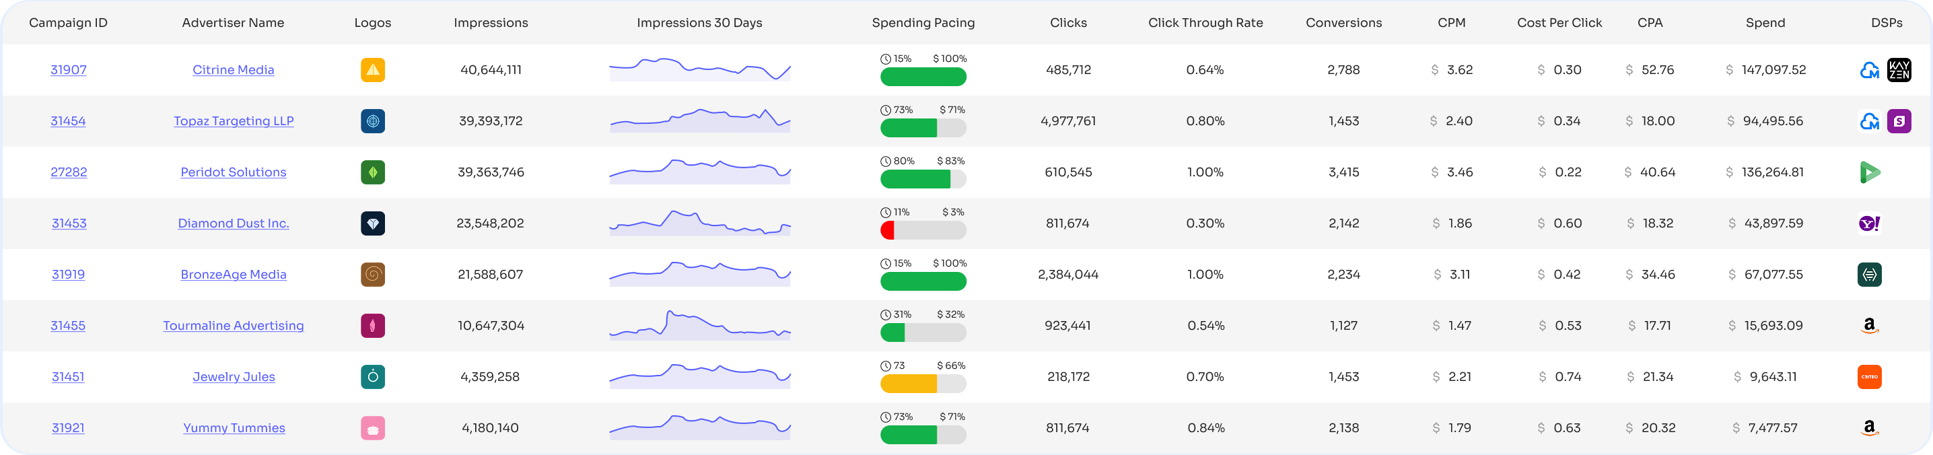Image resolution: width=1933 pixels, height=455 pixels.
Task: Click the Yummy Tummies pink logo
Action: click(373, 428)
